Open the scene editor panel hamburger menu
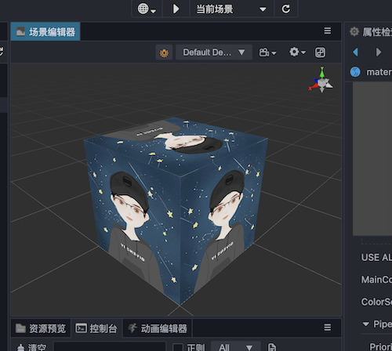392x351 pixels. (x=328, y=31)
